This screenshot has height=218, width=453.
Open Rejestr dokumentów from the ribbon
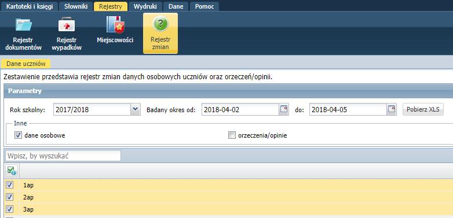[23, 34]
